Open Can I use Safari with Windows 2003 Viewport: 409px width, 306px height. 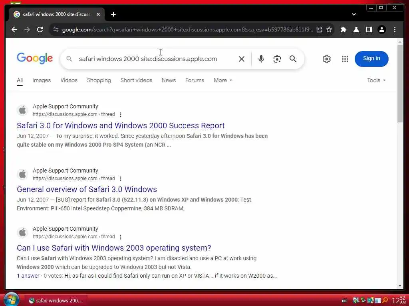coord(114,248)
